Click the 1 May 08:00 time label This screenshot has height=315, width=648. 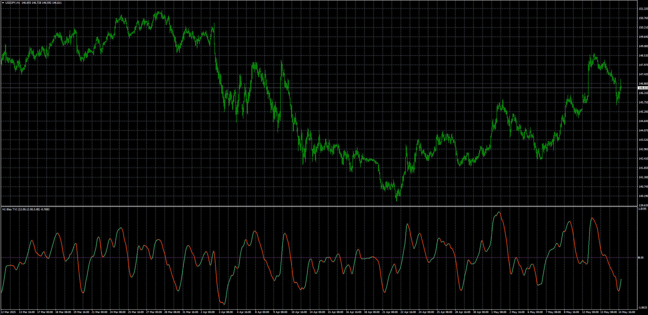pos(499,312)
